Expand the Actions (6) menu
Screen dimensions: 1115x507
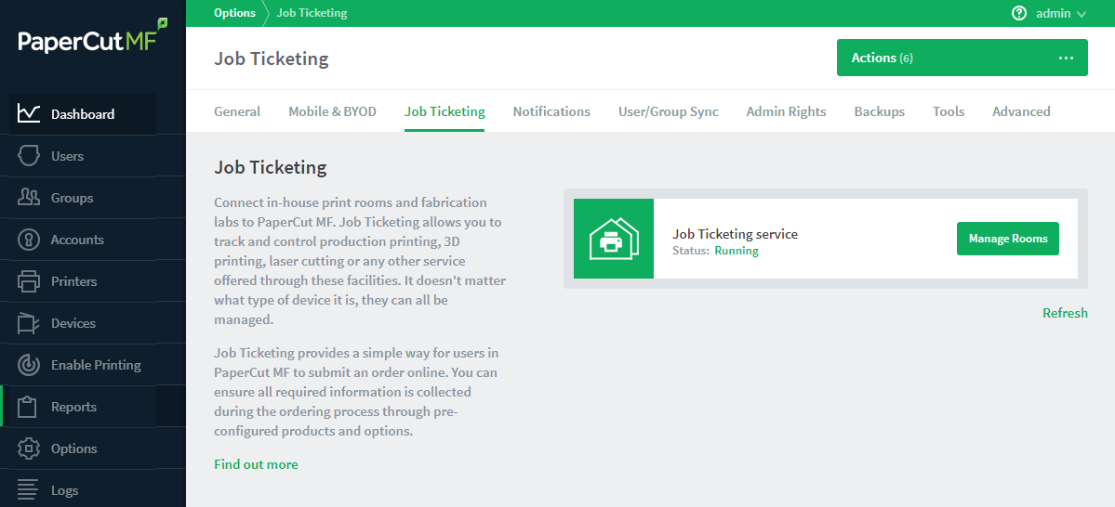pos(962,58)
